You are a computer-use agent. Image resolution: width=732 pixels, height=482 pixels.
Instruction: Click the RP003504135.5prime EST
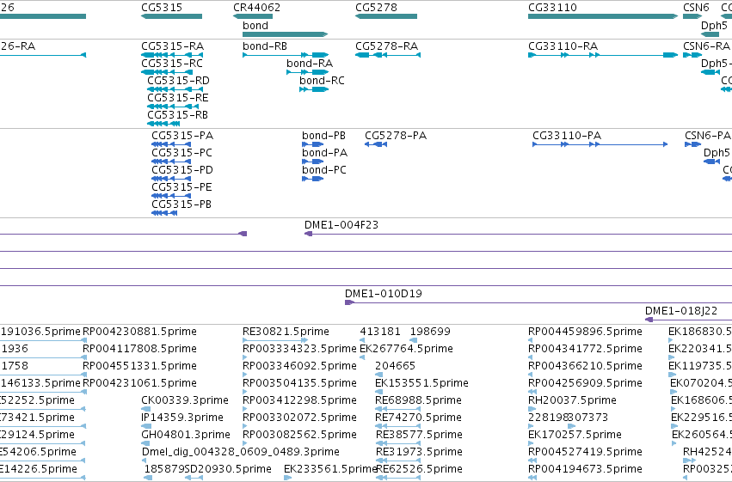299,383
